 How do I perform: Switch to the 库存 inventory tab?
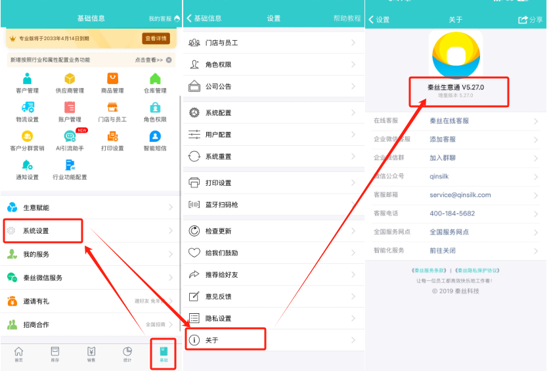pyautogui.click(x=55, y=354)
